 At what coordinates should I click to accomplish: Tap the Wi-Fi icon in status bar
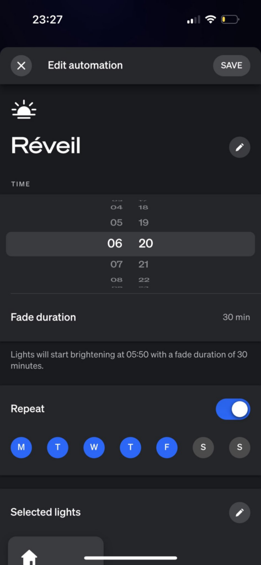[x=210, y=19]
